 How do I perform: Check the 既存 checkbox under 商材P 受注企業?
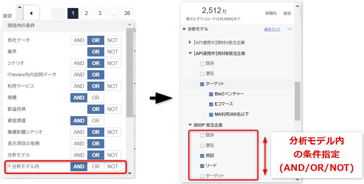click(x=202, y=135)
